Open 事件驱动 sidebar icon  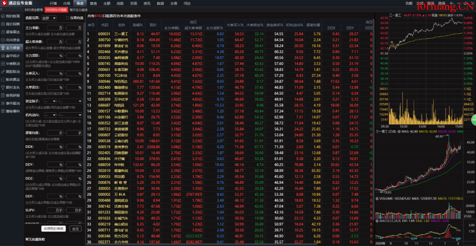tap(3, 103)
